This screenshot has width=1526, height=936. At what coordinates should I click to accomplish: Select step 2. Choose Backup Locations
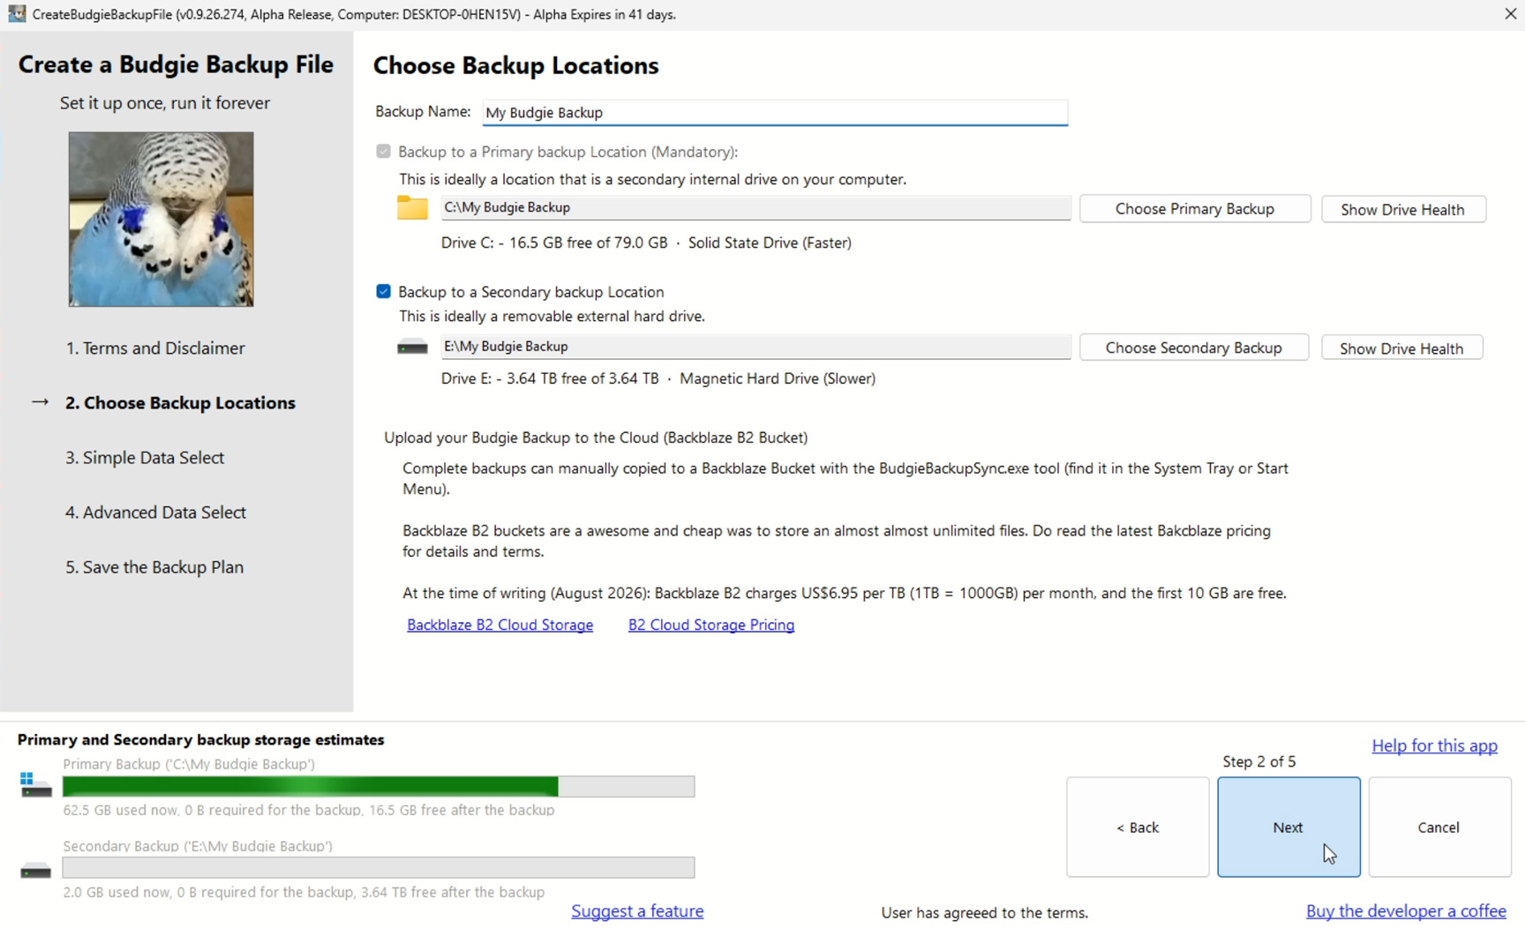[180, 402]
